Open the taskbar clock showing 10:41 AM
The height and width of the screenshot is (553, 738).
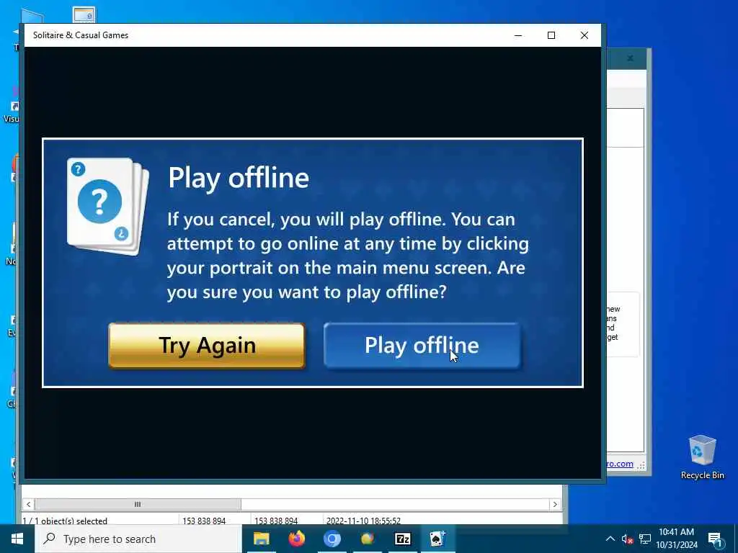click(676, 539)
